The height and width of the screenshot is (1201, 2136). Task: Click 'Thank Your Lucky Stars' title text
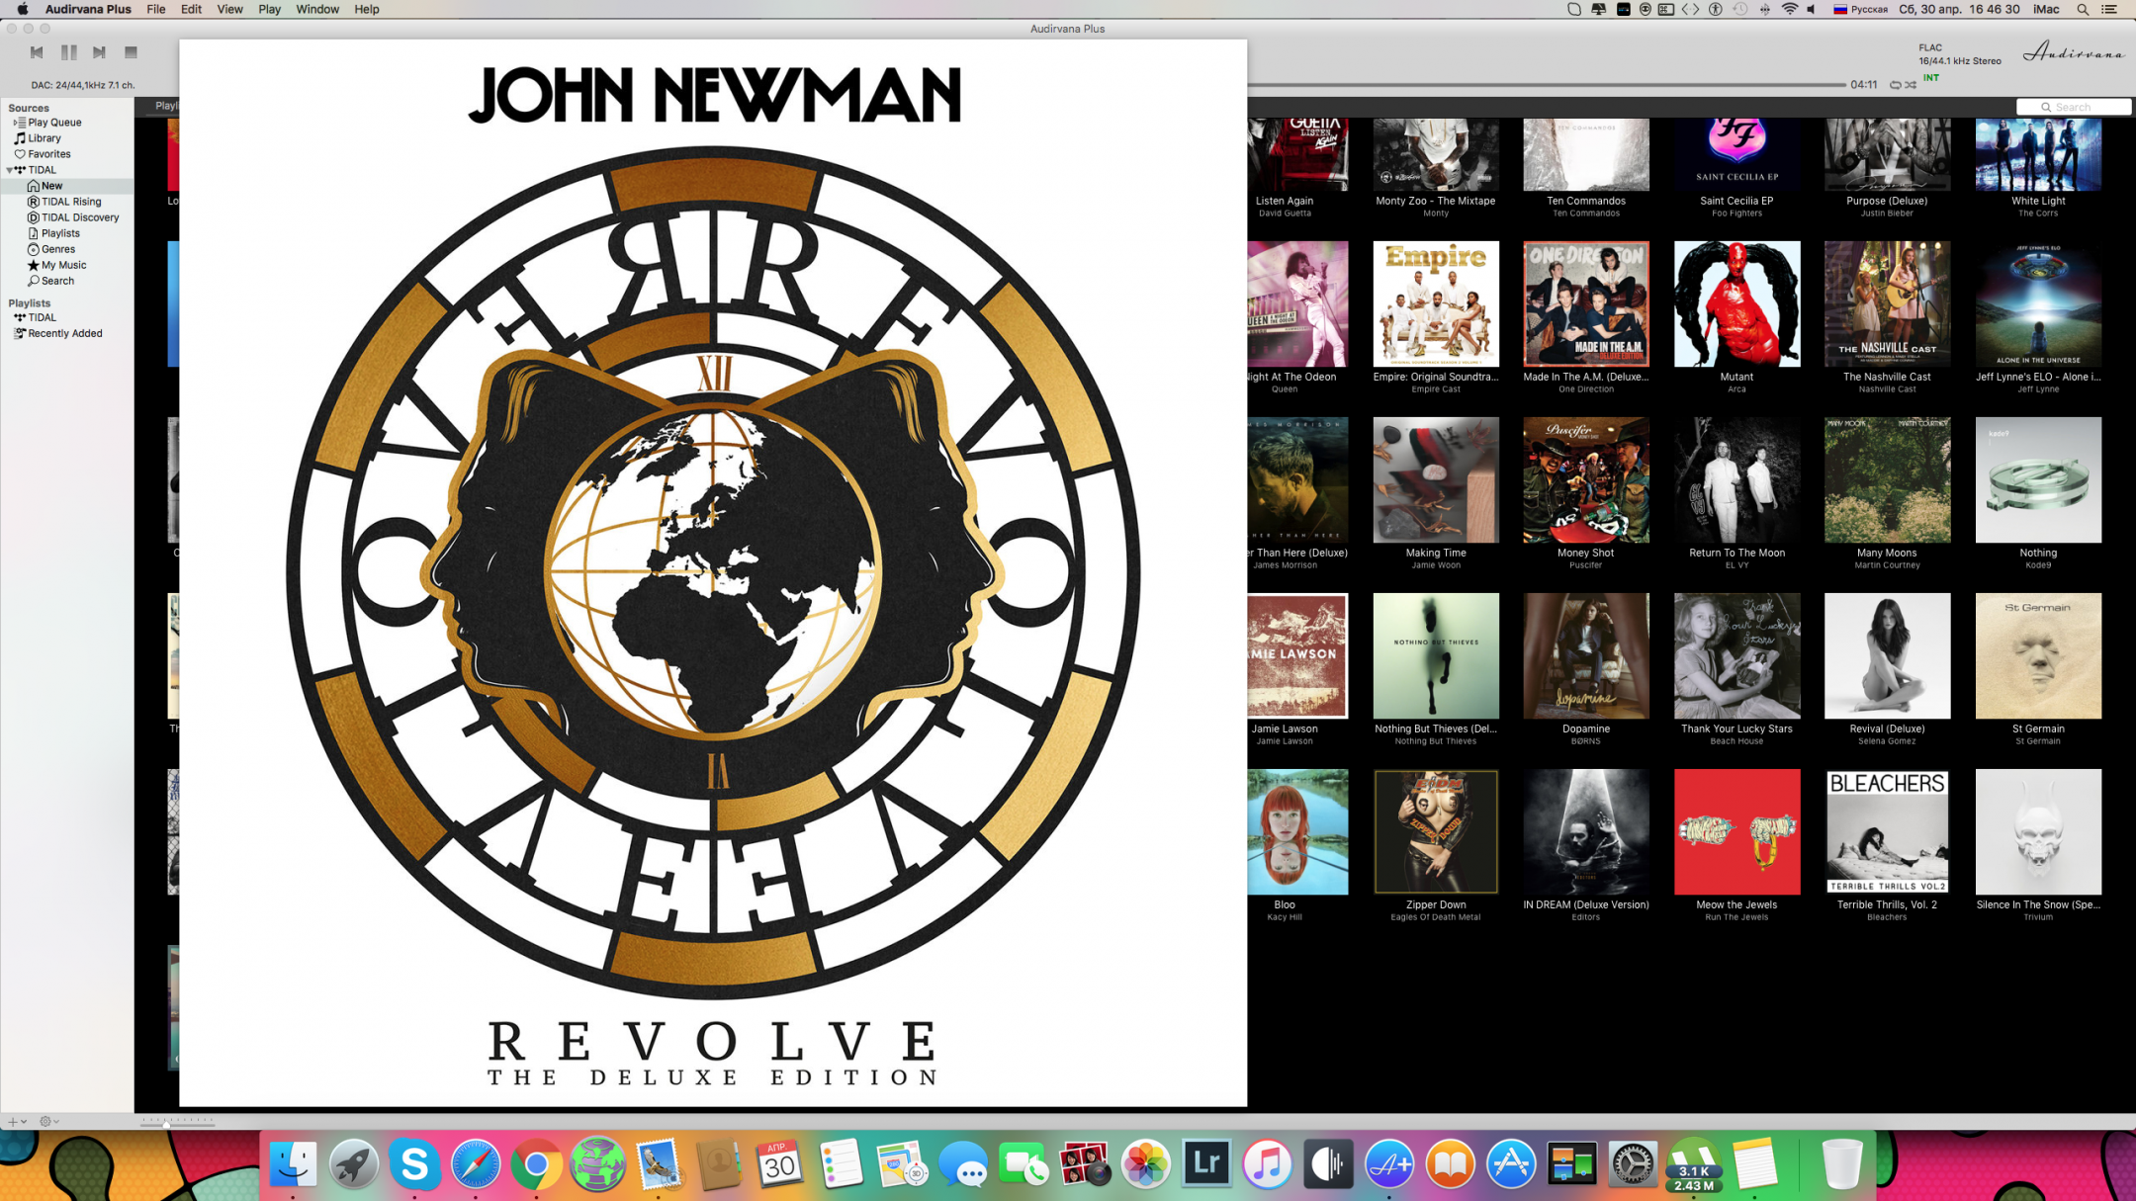[1736, 729]
